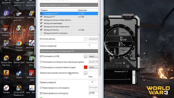Open the Yandex browser desktop icon

tap(6, 89)
